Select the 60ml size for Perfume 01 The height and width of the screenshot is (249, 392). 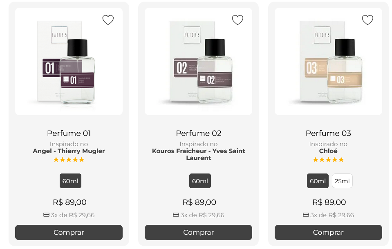[x=70, y=181]
